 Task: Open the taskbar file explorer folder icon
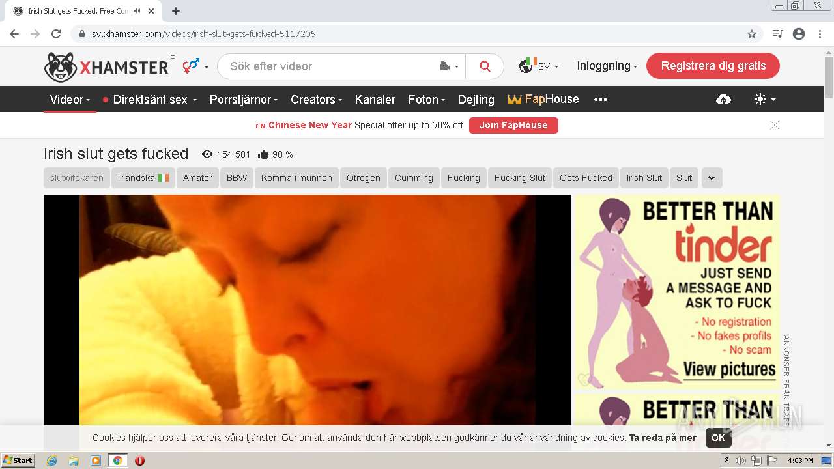(x=74, y=461)
